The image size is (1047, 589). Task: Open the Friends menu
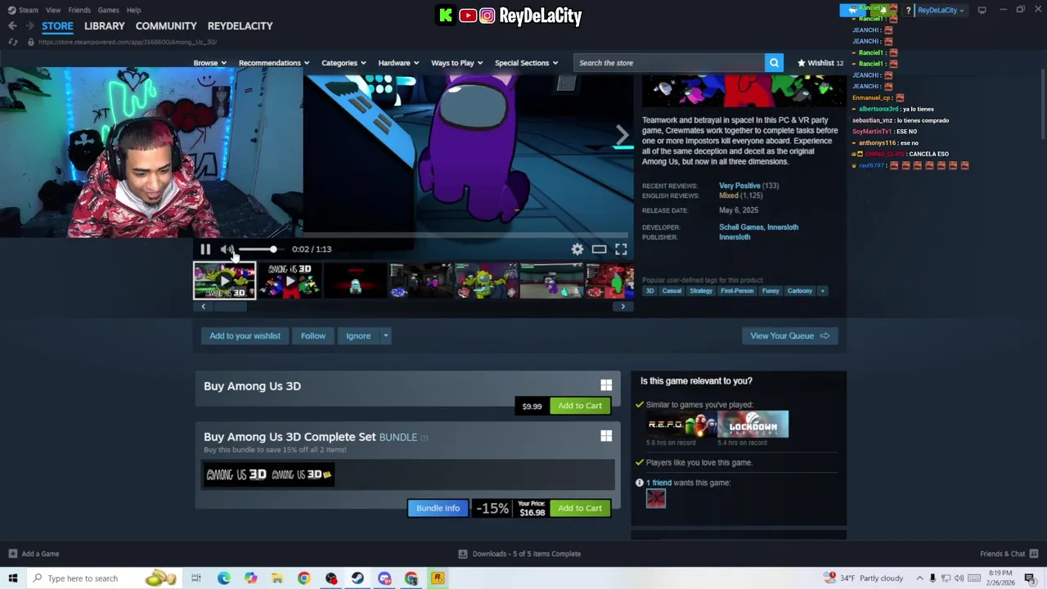click(x=79, y=10)
